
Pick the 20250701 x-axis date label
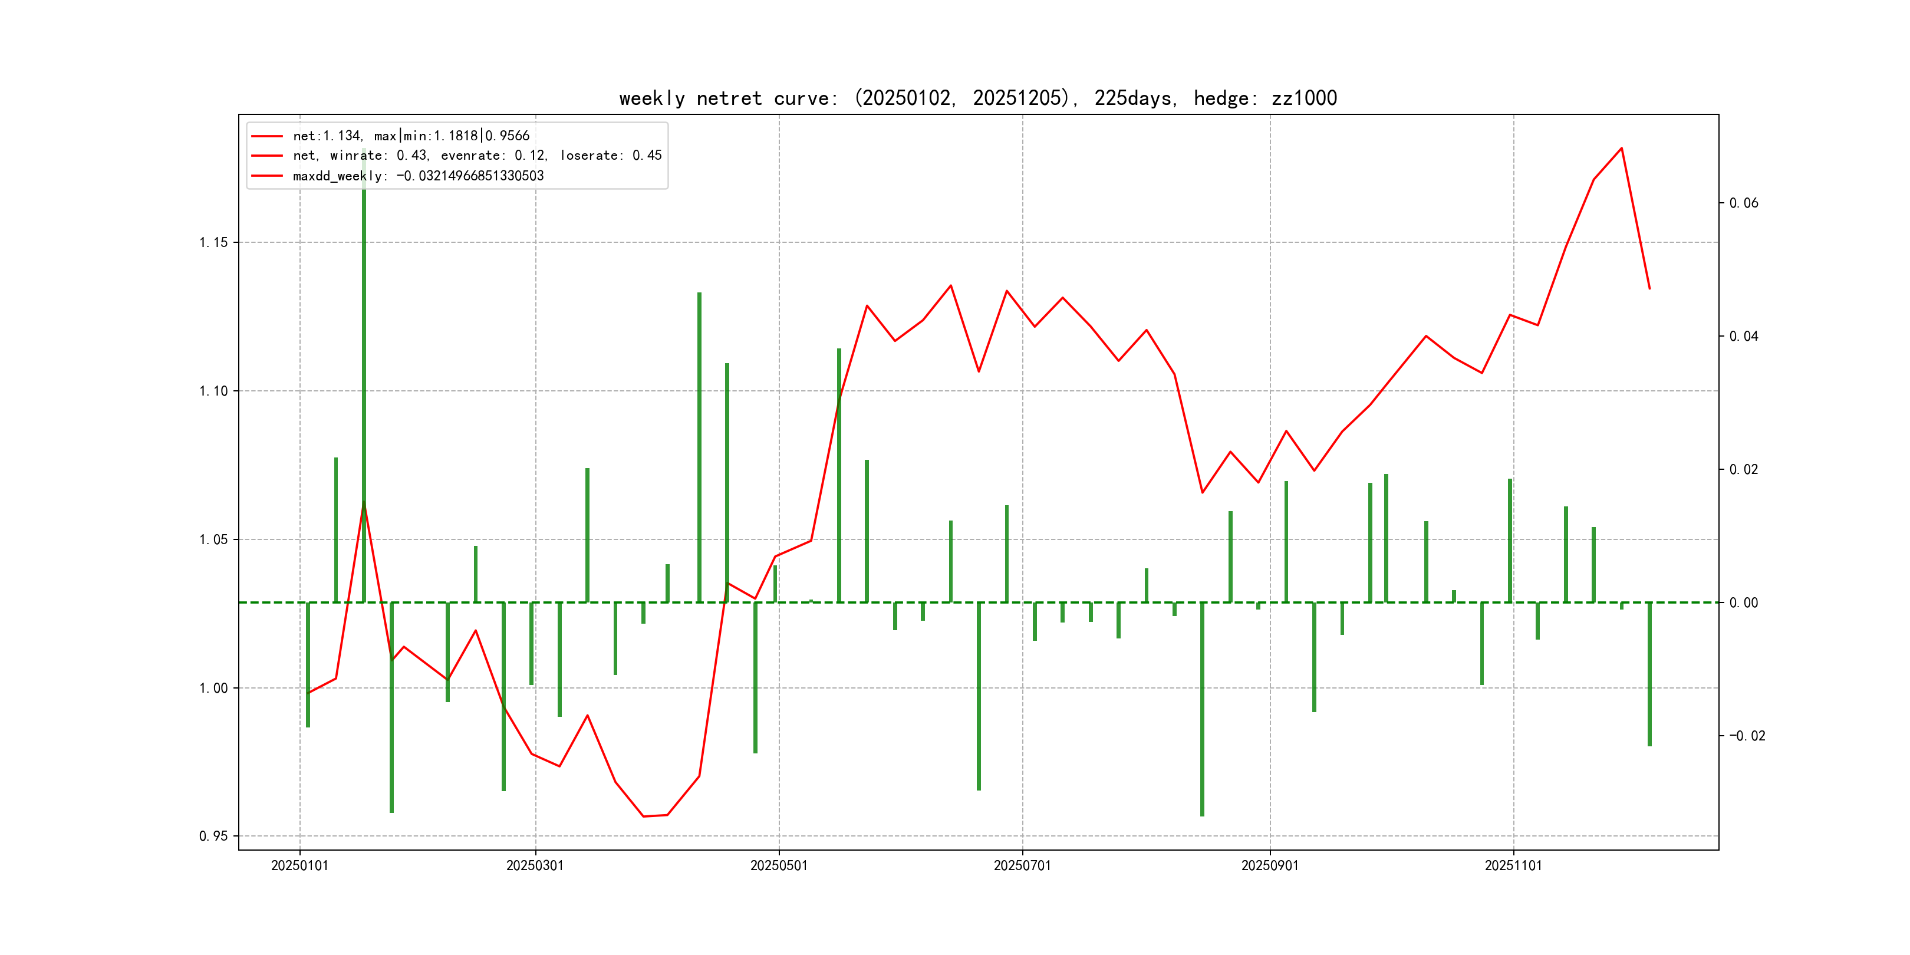(x=1022, y=865)
